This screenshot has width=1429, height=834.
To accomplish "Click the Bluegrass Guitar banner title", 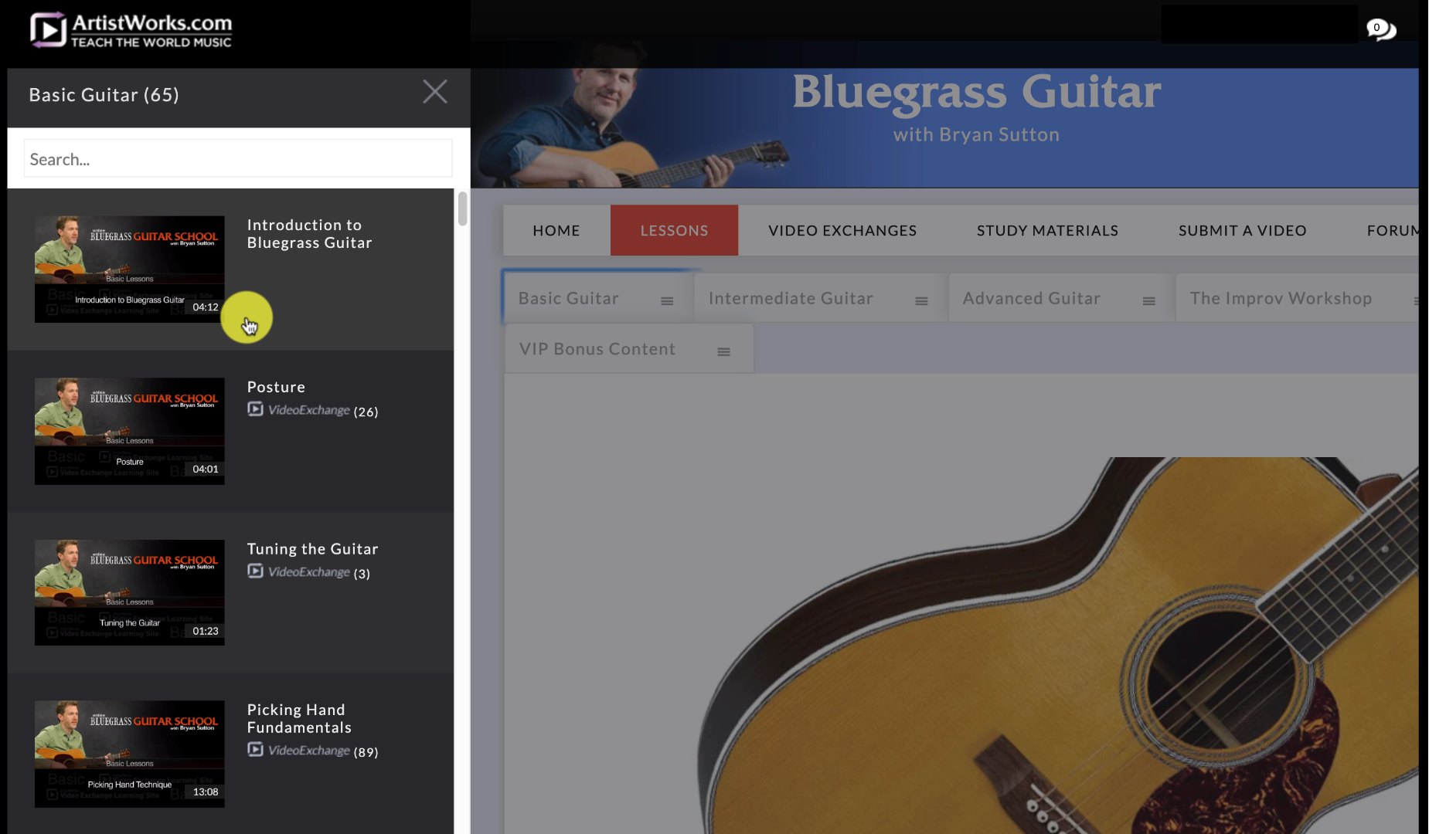I will tap(976, 92).
